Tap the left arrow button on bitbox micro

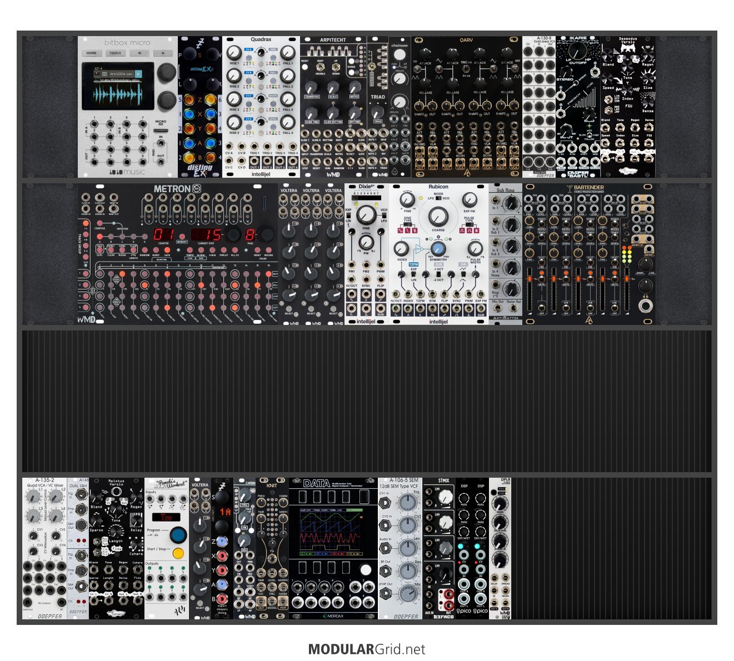click(x=139, y=53)
